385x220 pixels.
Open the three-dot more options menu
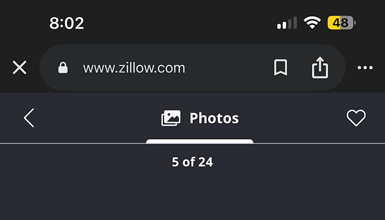pyautogui.click(x=365, y=67)
